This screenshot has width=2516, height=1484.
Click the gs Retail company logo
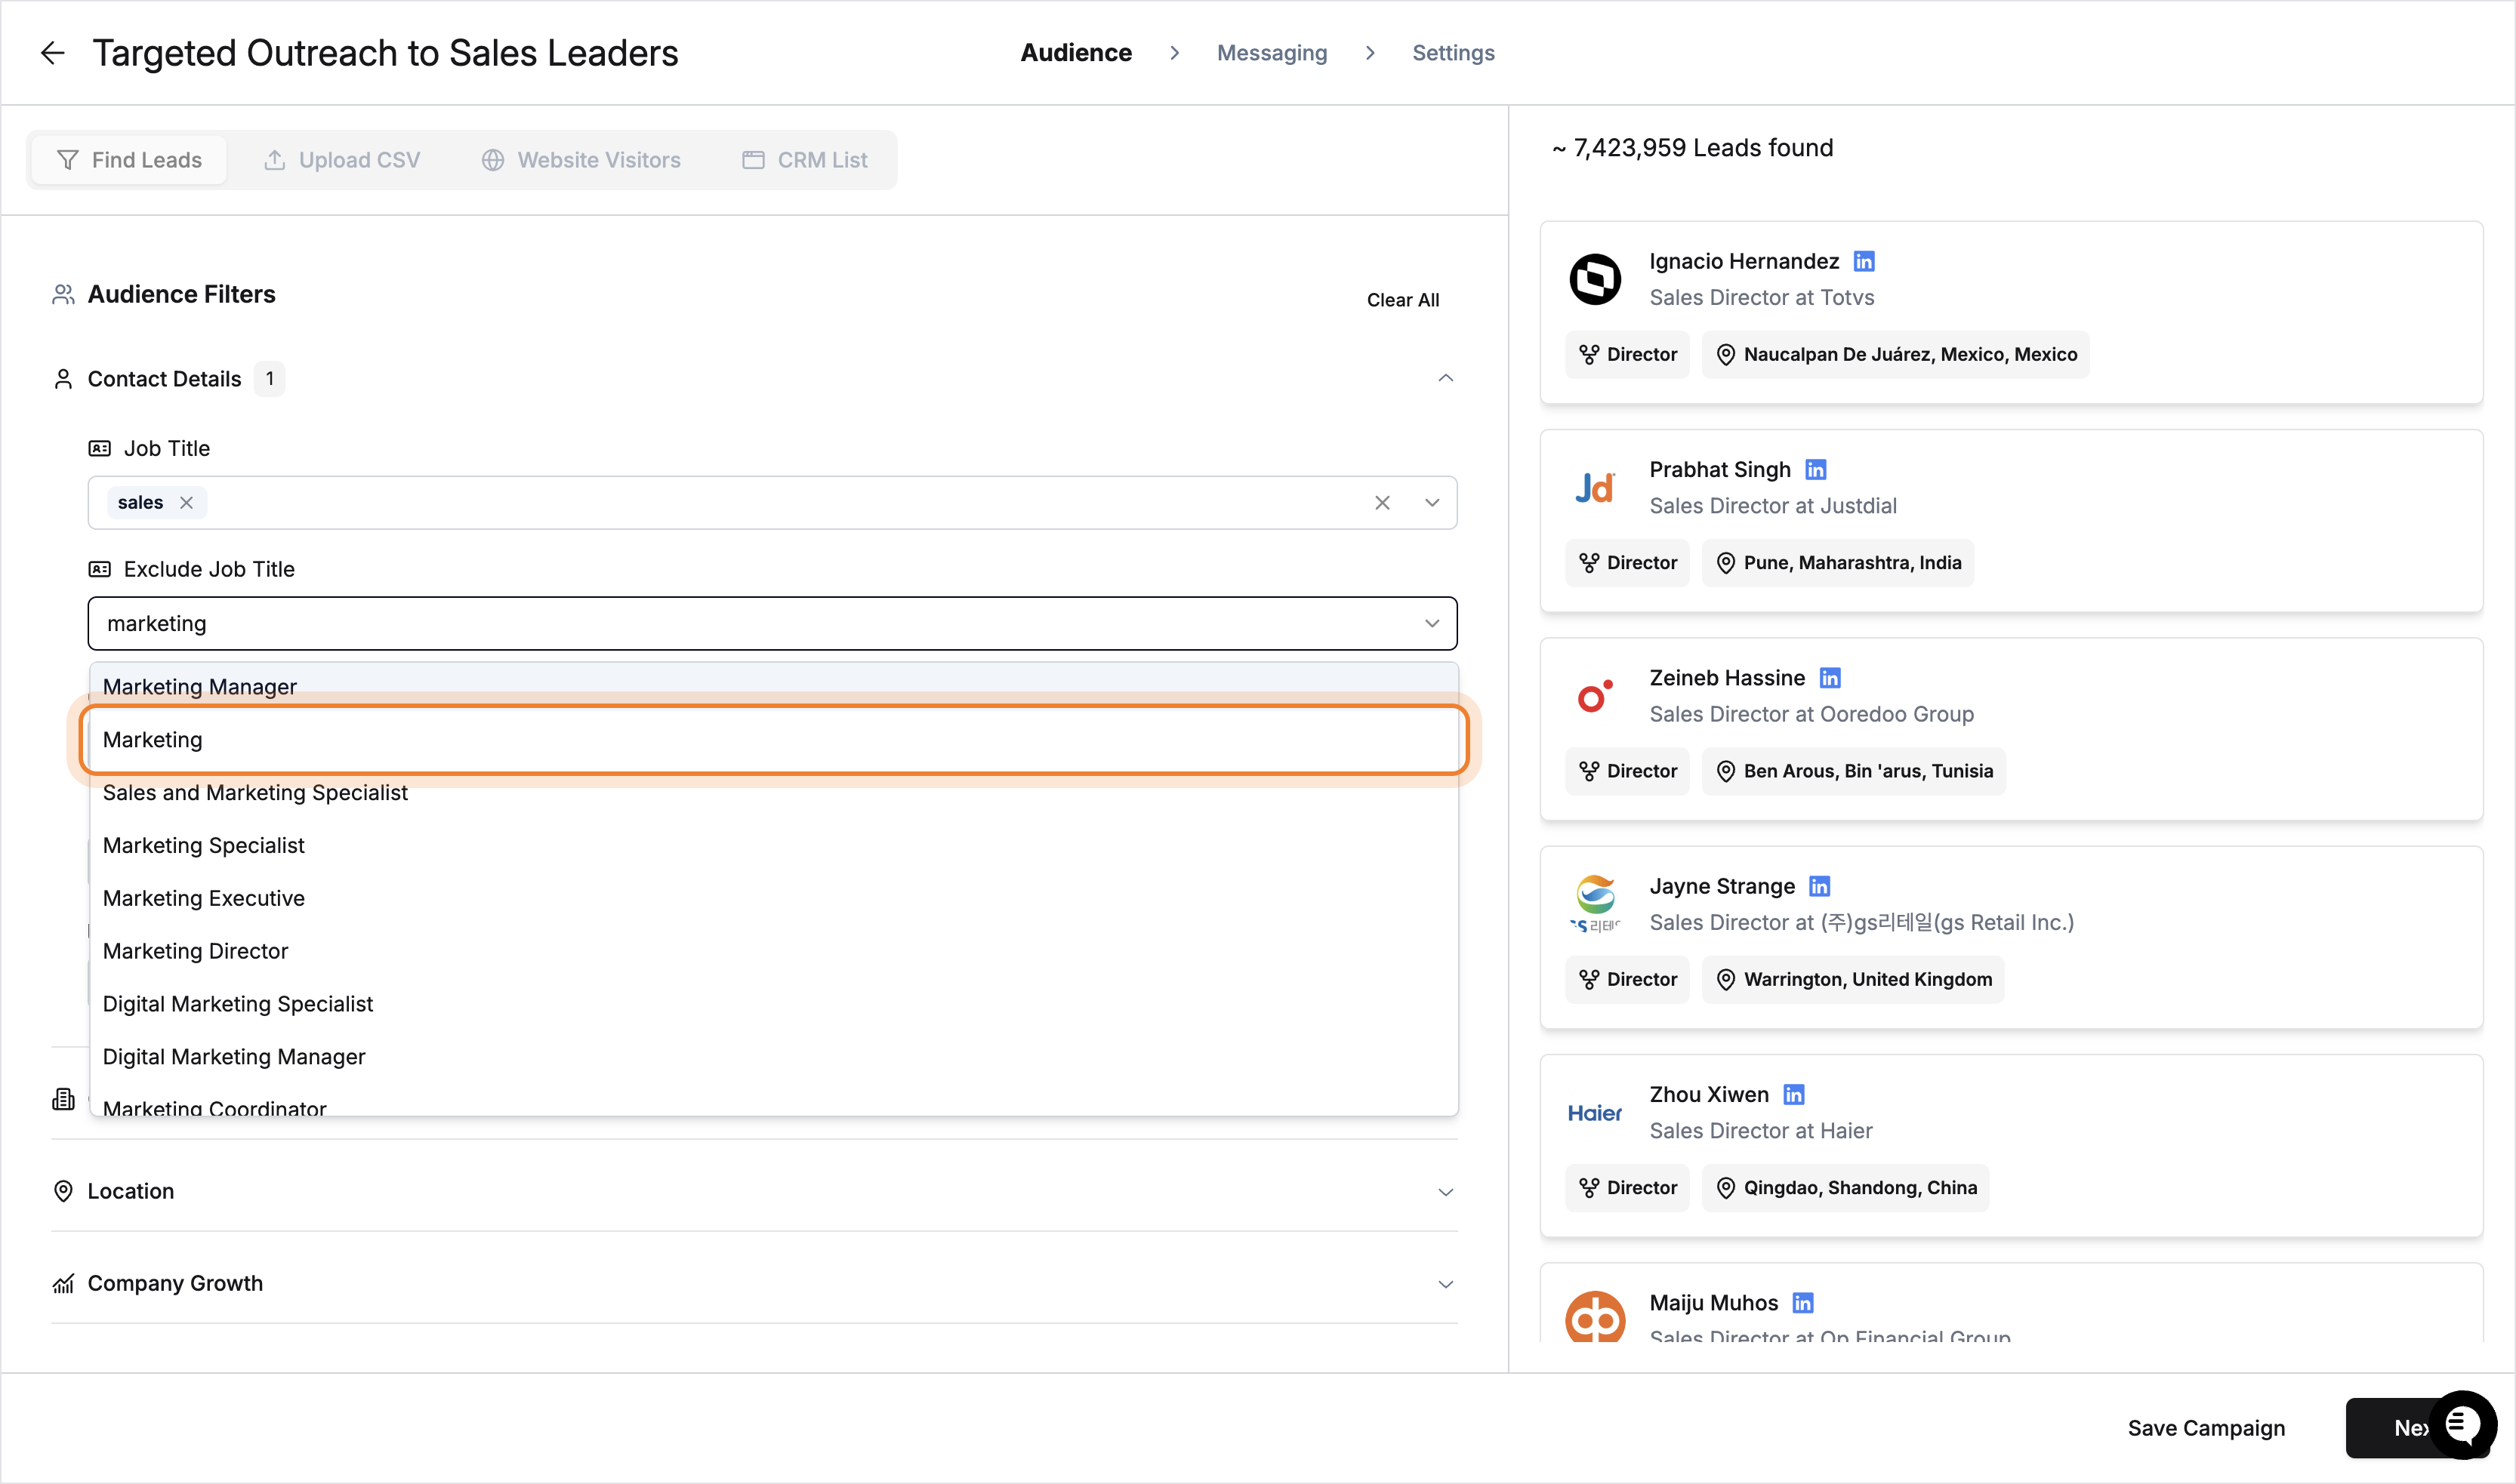pyautogui.click(x=1595, y=904)
